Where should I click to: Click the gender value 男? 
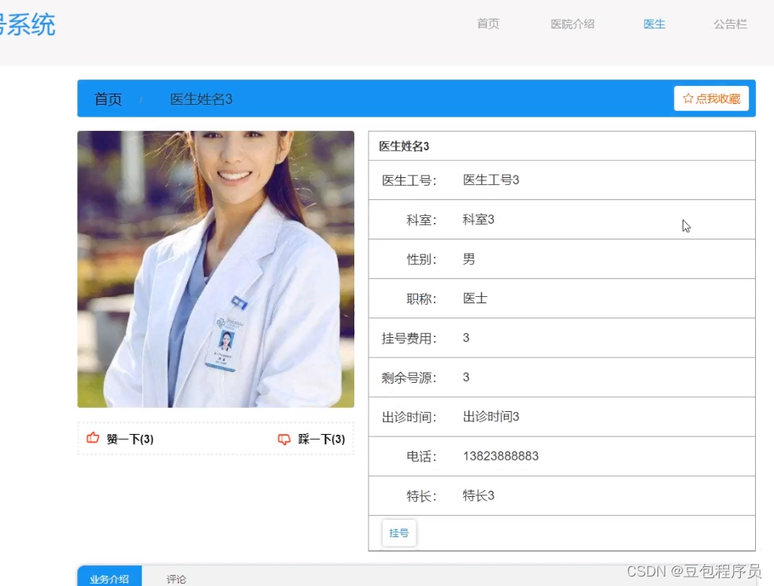pos(469,258)
